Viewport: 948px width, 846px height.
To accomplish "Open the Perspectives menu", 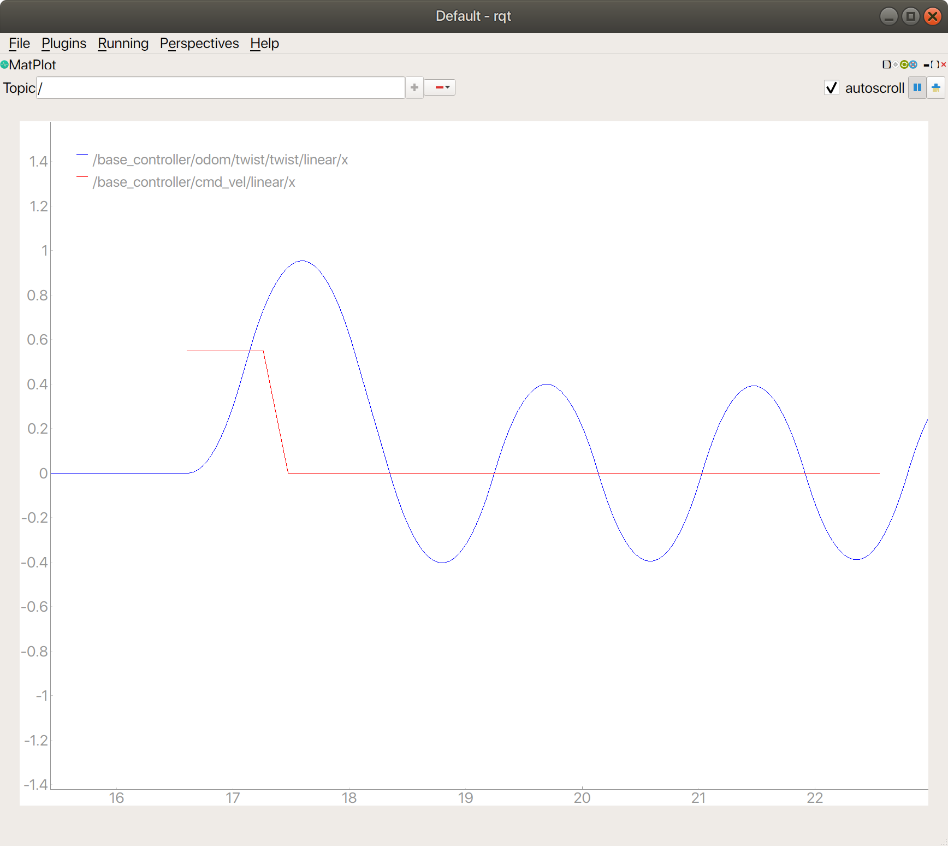I will (199, 43).
